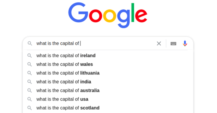
Task: Choose the 'capital of lithuania' suggestion
Action: [108, 73]
